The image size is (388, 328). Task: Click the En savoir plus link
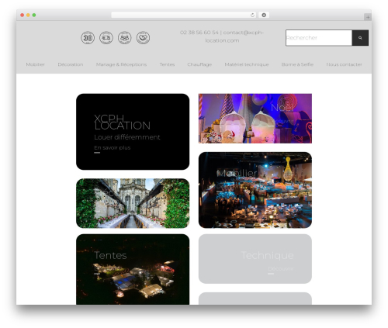click(113, 148)
